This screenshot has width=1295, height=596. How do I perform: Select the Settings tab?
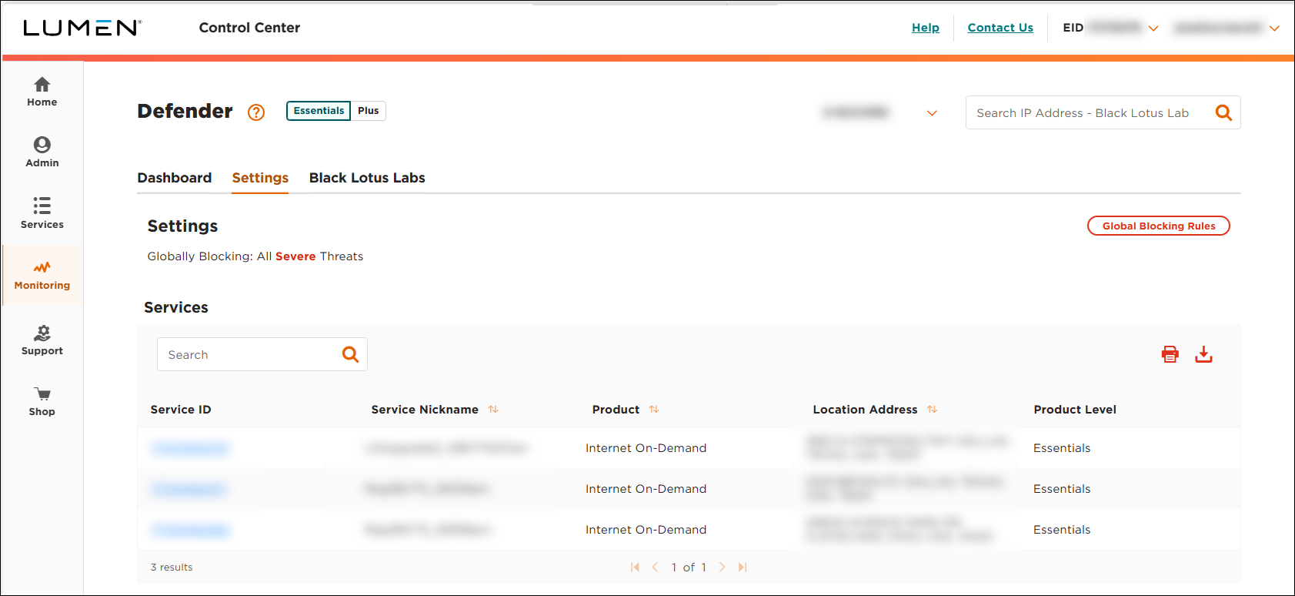click(260, 178)
